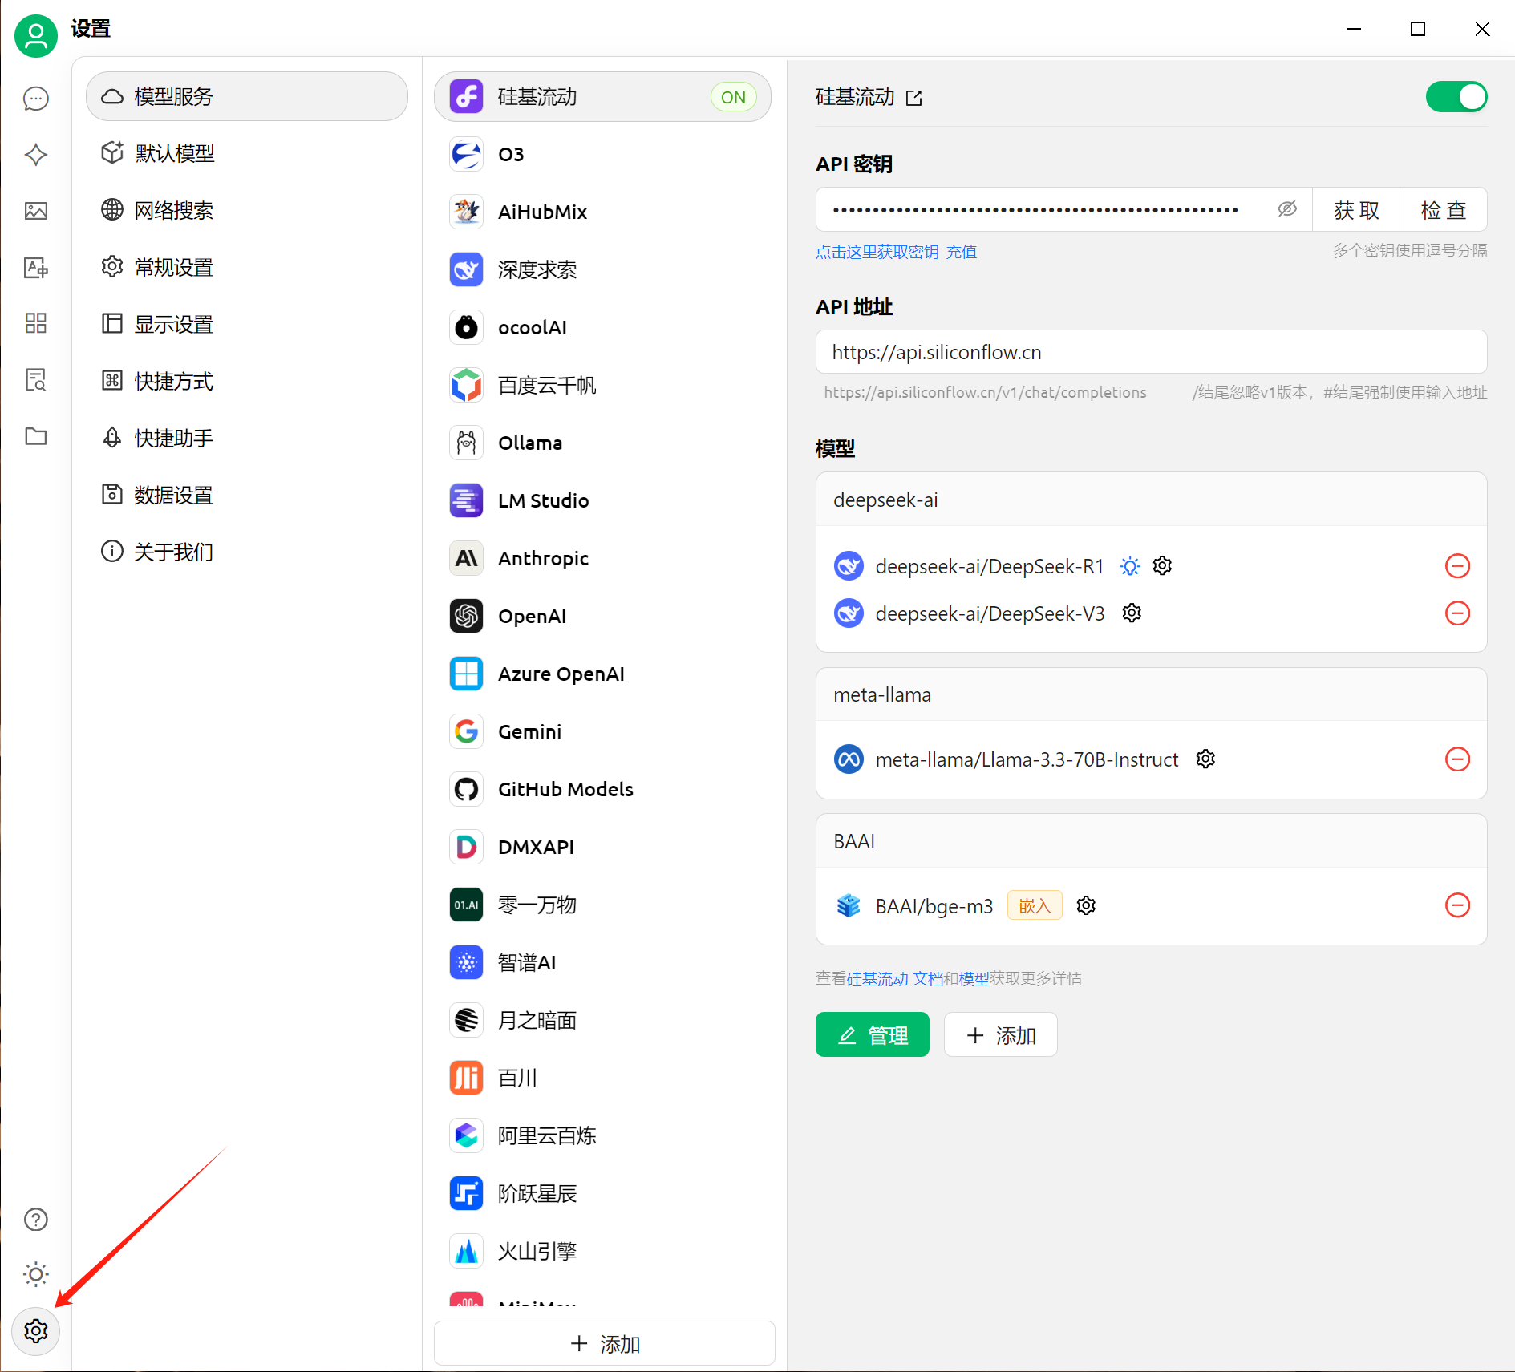This screenshot has width=1515, height=1372.
Task: Select the Ollama provider
Action: click(x=603, y=443)
